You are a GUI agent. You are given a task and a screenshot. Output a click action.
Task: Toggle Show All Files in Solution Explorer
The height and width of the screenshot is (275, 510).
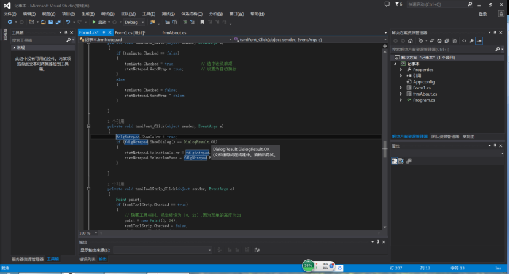[x=454, y=41]
